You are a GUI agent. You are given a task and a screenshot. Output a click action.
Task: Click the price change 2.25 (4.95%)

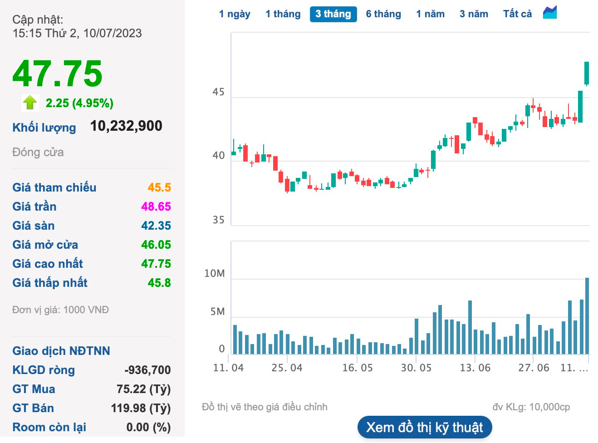(x=79, y=103)
